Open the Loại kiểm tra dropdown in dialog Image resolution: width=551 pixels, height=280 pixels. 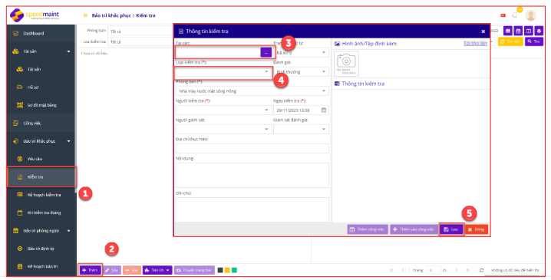pyautogui.click(x=223, y=71)
